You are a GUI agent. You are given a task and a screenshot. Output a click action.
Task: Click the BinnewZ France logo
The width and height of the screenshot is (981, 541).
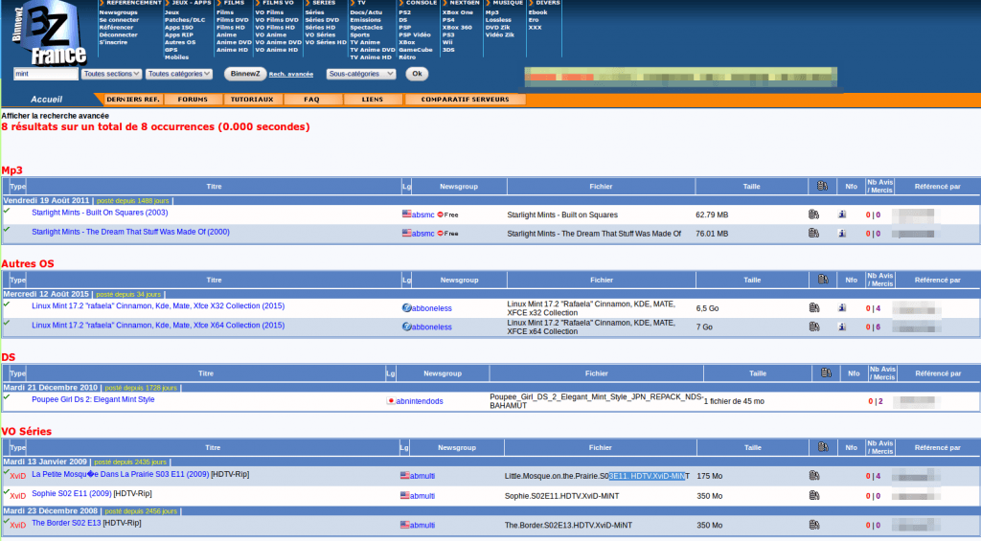point(49,33)
